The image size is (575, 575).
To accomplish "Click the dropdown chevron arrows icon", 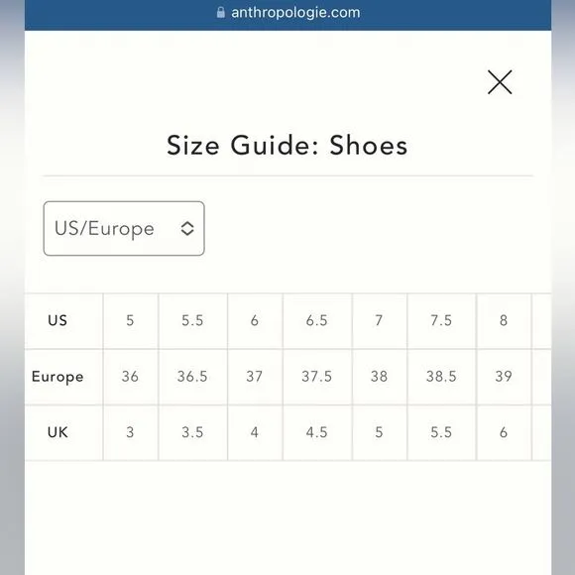I will coord(187,228).
